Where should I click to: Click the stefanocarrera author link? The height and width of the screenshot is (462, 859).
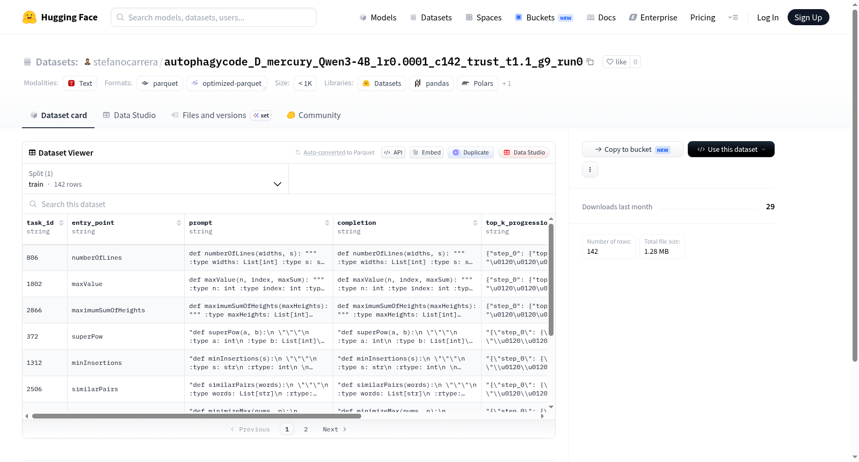125,62
